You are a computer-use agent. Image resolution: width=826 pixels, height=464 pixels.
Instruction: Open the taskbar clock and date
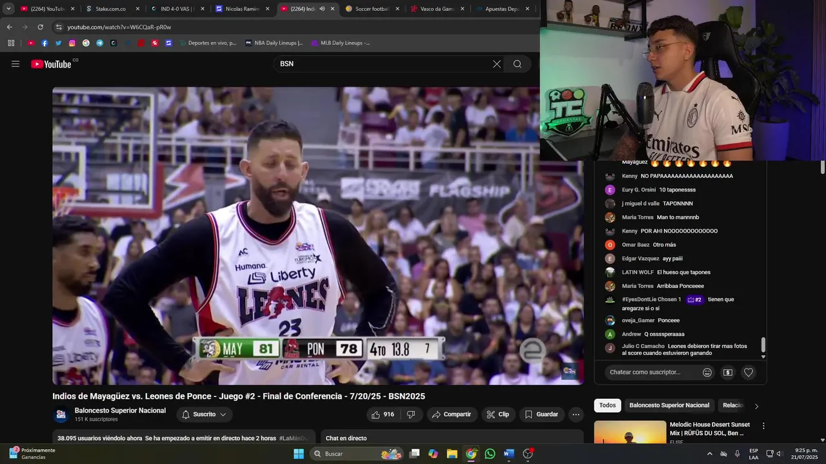806,454
